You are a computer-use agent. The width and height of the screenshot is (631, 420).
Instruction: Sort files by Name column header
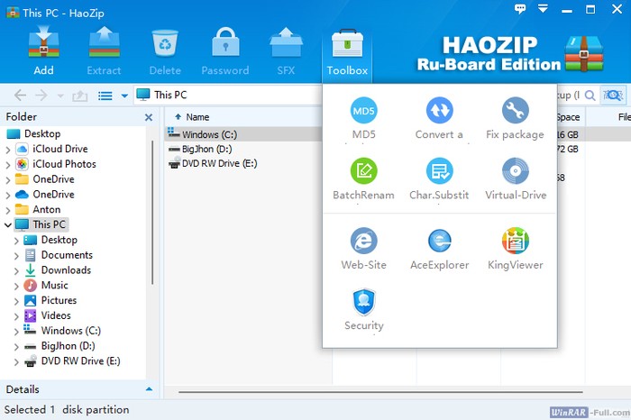[x=197, y=117]
